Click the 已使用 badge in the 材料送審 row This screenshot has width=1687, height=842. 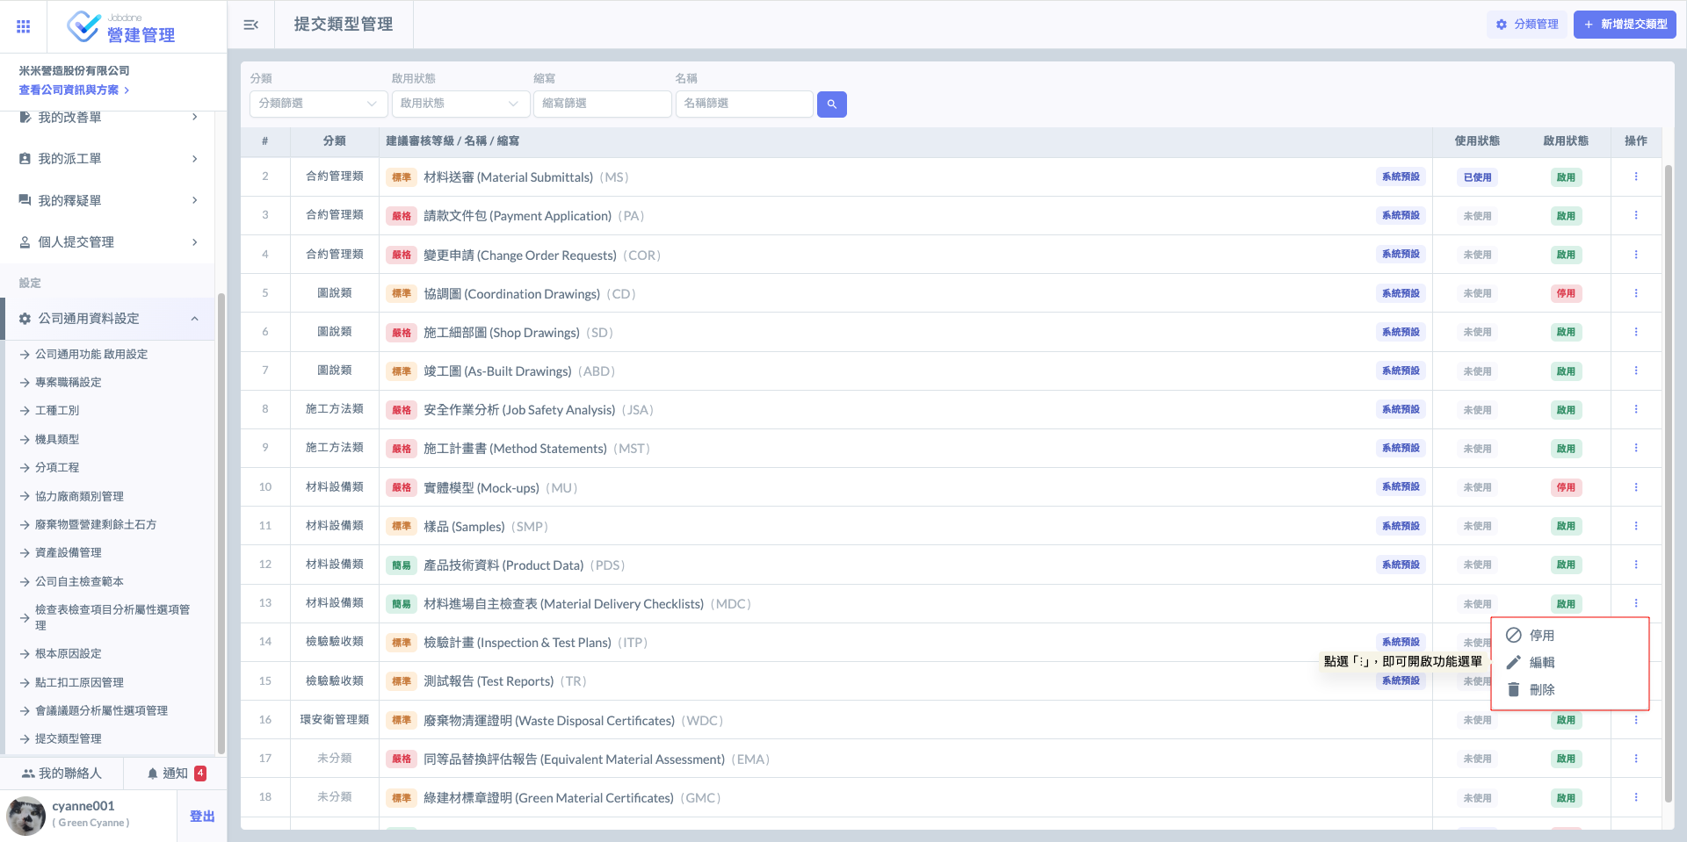(1477, 177)
